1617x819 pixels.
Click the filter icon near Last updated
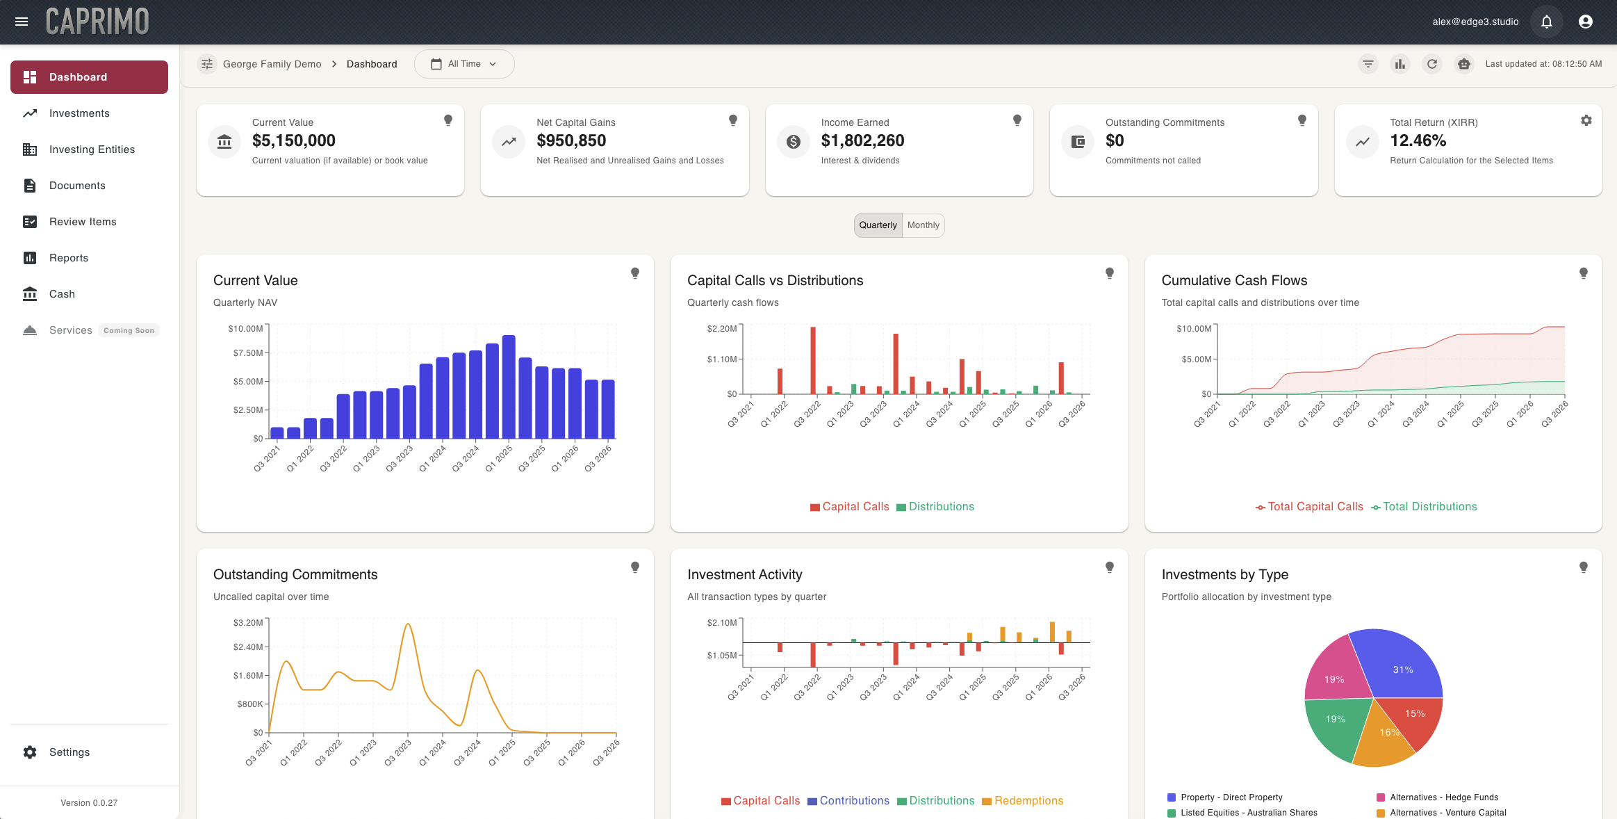[1368, 63]
